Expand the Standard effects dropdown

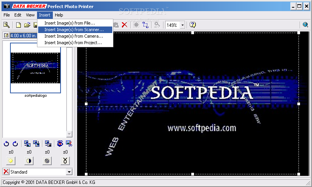[x=69, y=172]
